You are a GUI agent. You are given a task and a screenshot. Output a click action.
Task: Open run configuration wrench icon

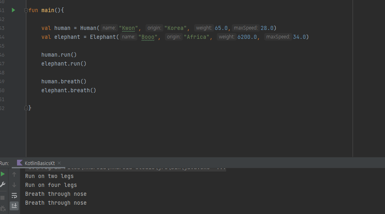click(3, 184)
